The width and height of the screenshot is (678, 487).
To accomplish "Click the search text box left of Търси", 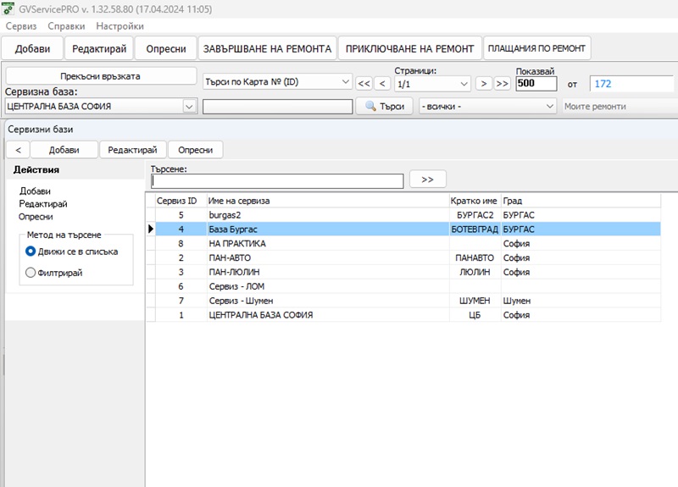I will (278, 107).
